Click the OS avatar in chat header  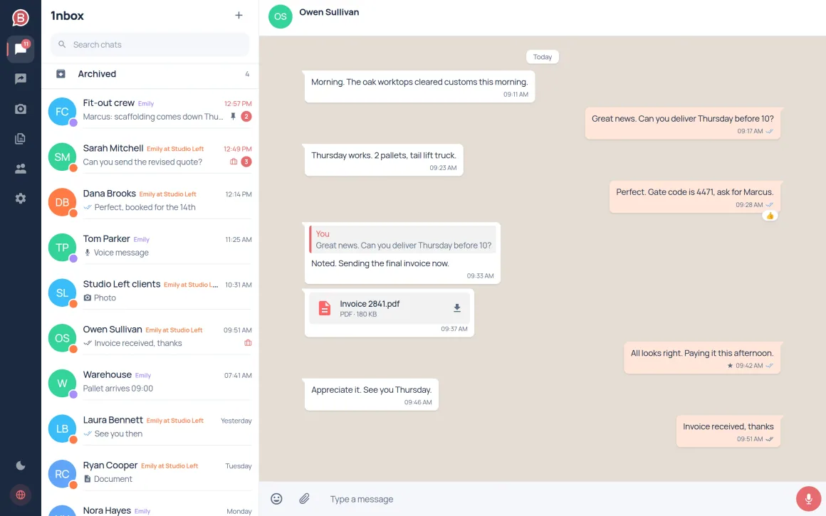coord(281,16)
